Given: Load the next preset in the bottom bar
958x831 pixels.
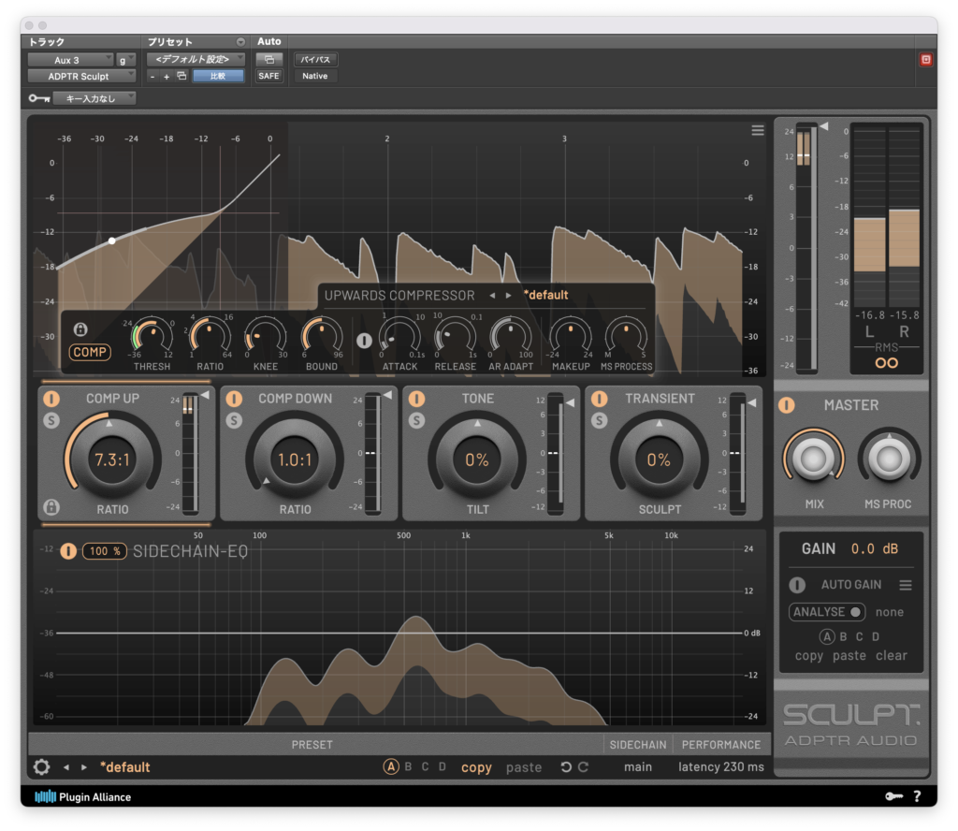Looking at the screenshot, I should coord(83,766).
